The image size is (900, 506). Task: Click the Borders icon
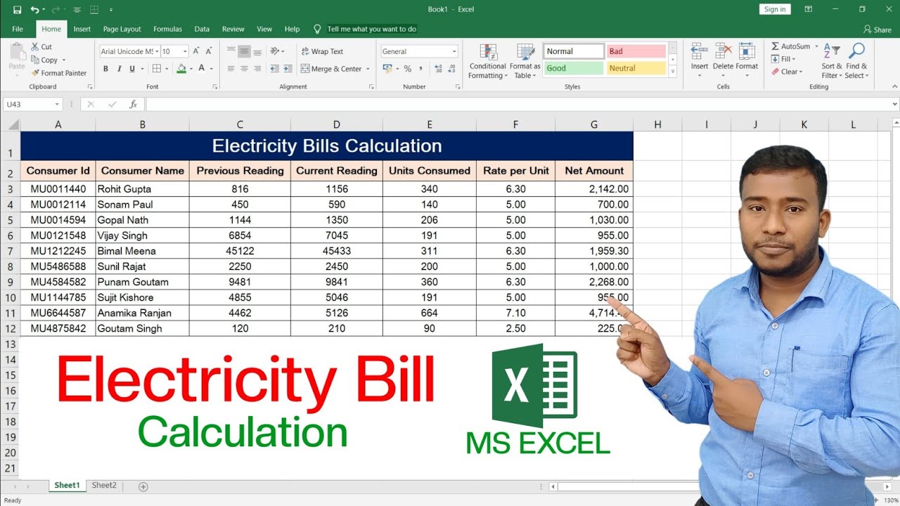pos(157,69)
